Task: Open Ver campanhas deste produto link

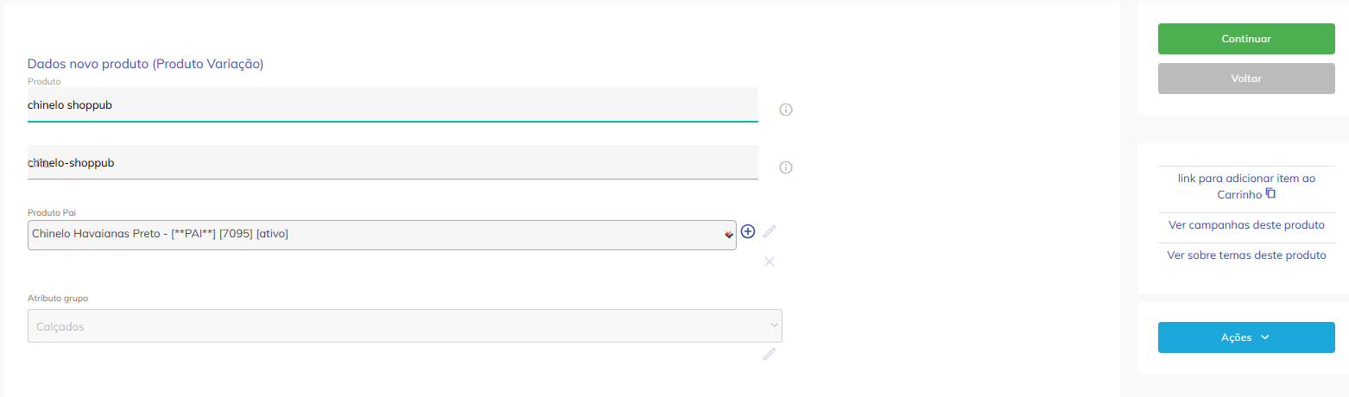Action: click(1245, 225)
